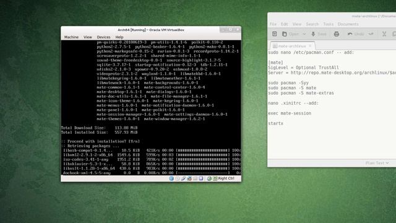
Task: Click the 'SigLevel = Optional TrustAll' line
Action: [x=303, y=68]
